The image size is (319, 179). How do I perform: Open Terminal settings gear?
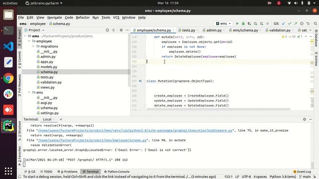click(305, 119)
